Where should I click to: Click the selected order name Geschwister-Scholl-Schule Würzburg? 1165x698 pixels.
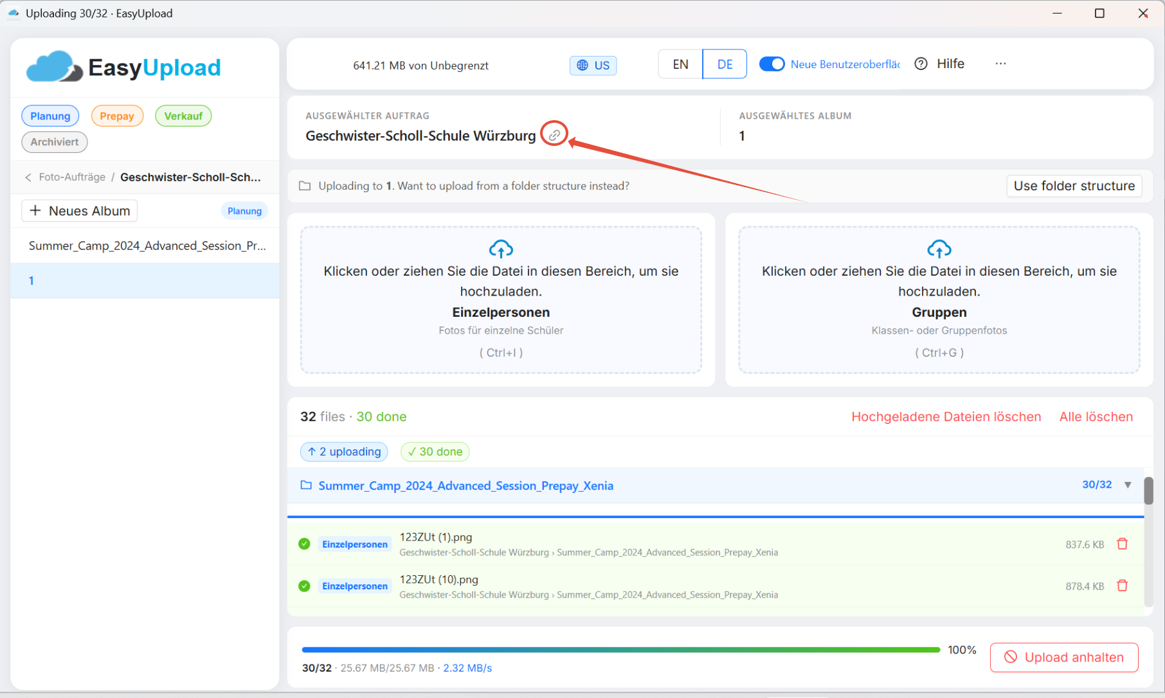pos(420,136)
